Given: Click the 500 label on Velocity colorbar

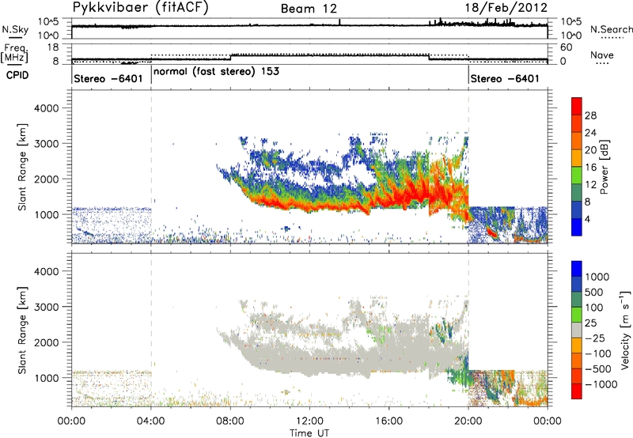Looking at the screenshot, I should (594, 293).
